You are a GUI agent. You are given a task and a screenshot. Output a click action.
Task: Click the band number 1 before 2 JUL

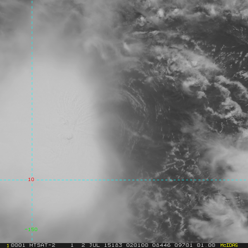pos(72,245)
